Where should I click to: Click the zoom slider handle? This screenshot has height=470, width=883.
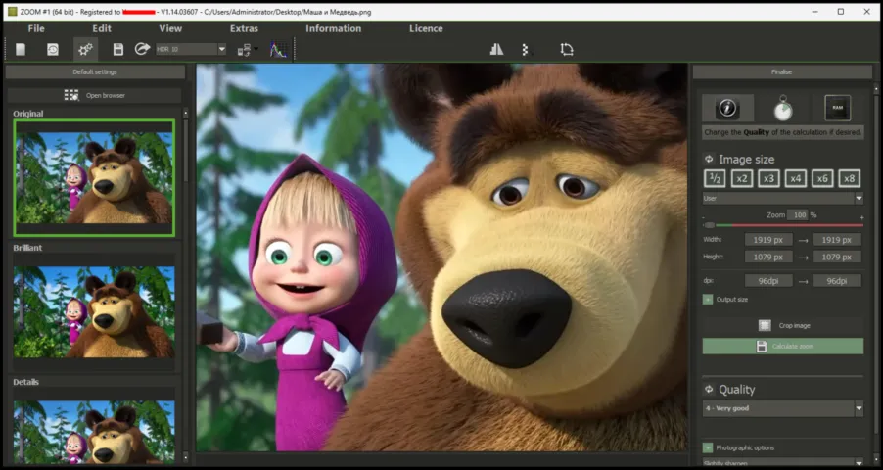click(710, 225)
